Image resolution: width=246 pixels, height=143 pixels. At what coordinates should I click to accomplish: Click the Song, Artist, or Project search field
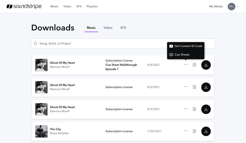click(x=101, y=44)
